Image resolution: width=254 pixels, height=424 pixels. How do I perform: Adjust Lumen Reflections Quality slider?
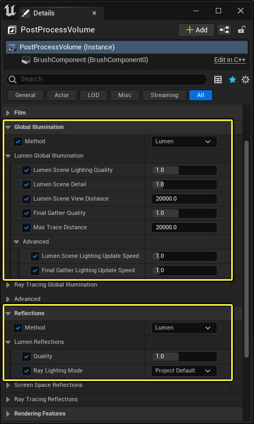[184, 357]
